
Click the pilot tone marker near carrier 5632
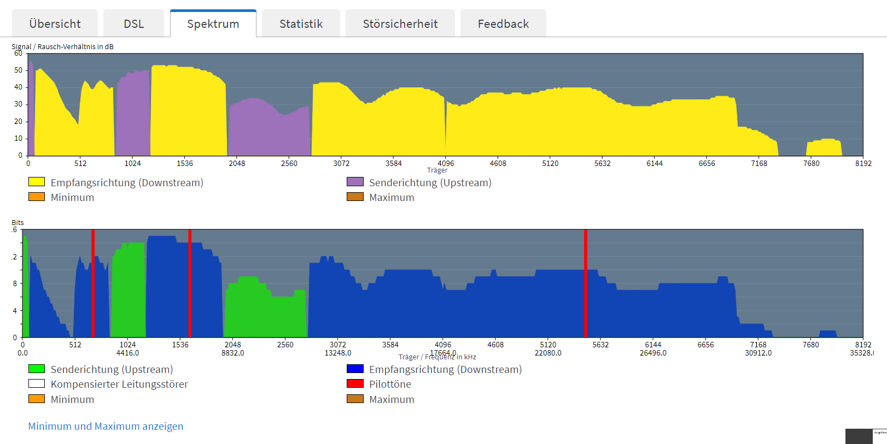pos(585,283)
